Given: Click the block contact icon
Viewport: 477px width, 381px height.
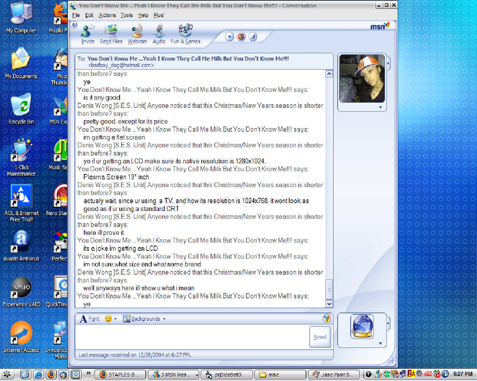Looking at the screenshot, I should tap(241, 36).
